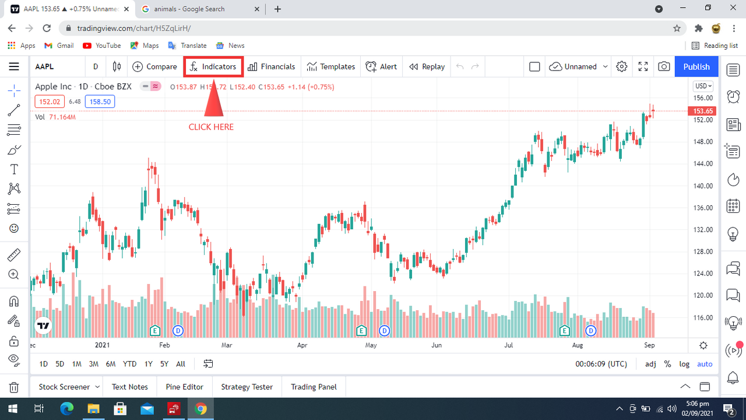This screenshot has height=420, width=746.
Task: Open the calendar panel icon
Action: pos(733,206)
